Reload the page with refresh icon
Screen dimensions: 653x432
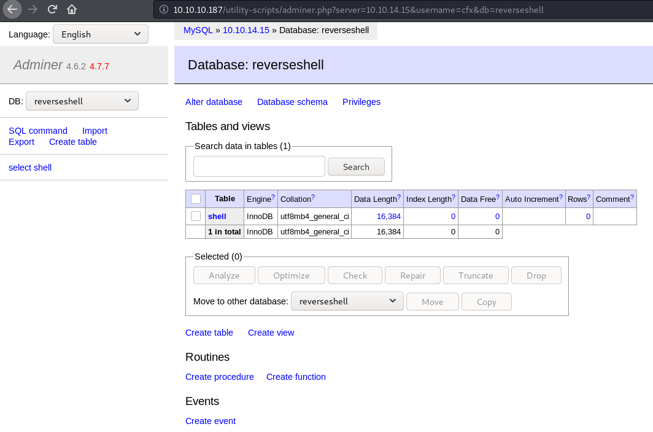coord(52,9)
